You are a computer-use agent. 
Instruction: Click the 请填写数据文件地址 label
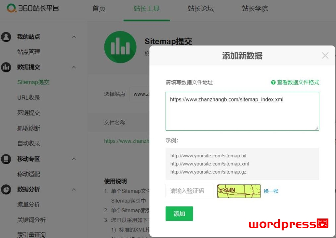click(189, 82)
